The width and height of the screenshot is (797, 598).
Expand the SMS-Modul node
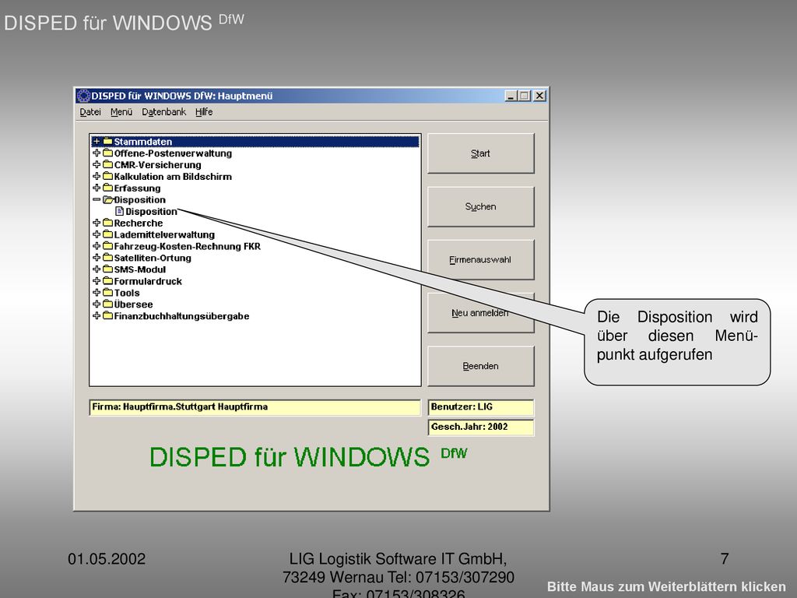tap(97, 269)
